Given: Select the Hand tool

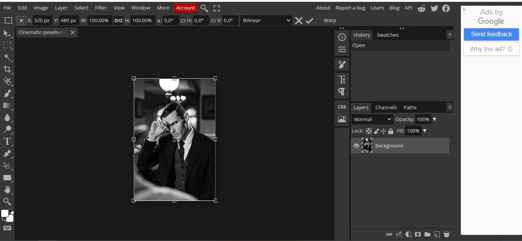Looking at the screenshot, I should tap(7, 189).
